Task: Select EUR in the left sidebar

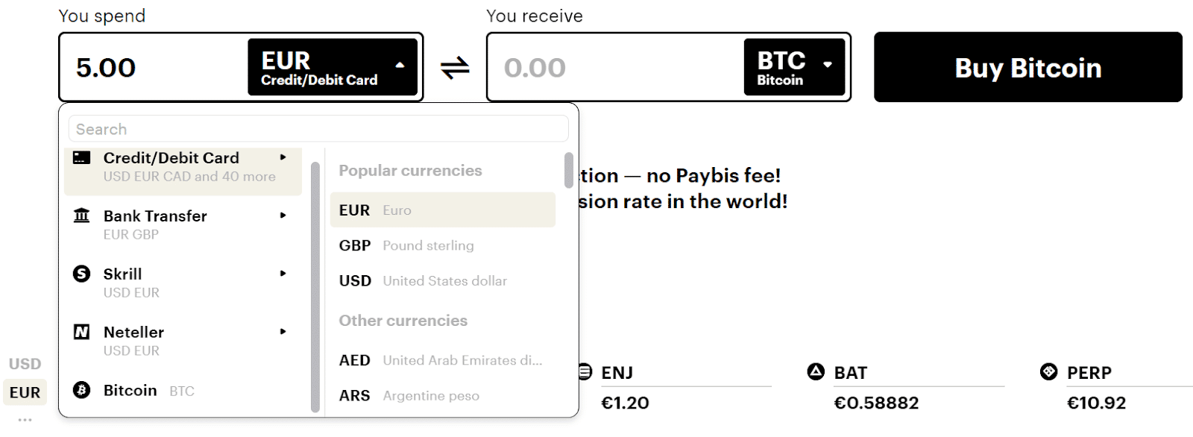Action: [25, 392]
